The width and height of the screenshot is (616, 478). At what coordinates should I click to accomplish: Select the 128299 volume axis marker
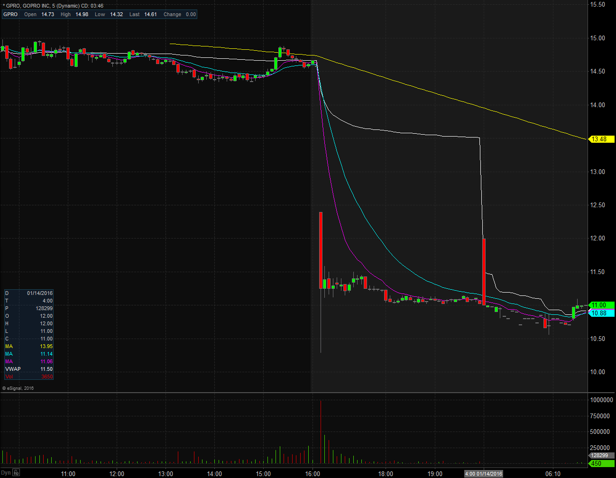599,456
